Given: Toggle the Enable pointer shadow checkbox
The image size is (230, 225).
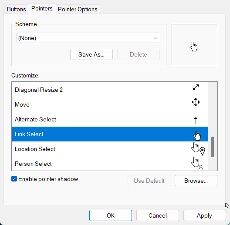Looking at the screenshot, I should coord(14,179).
